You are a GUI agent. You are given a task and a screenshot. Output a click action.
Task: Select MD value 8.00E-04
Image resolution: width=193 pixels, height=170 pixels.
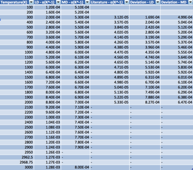point(75,167)
